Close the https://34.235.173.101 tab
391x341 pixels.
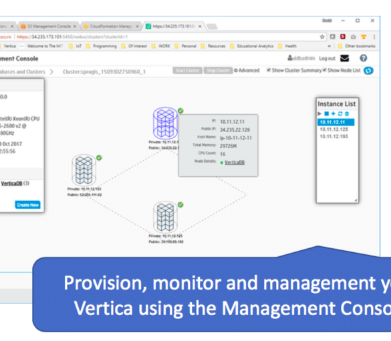(200, 27)
